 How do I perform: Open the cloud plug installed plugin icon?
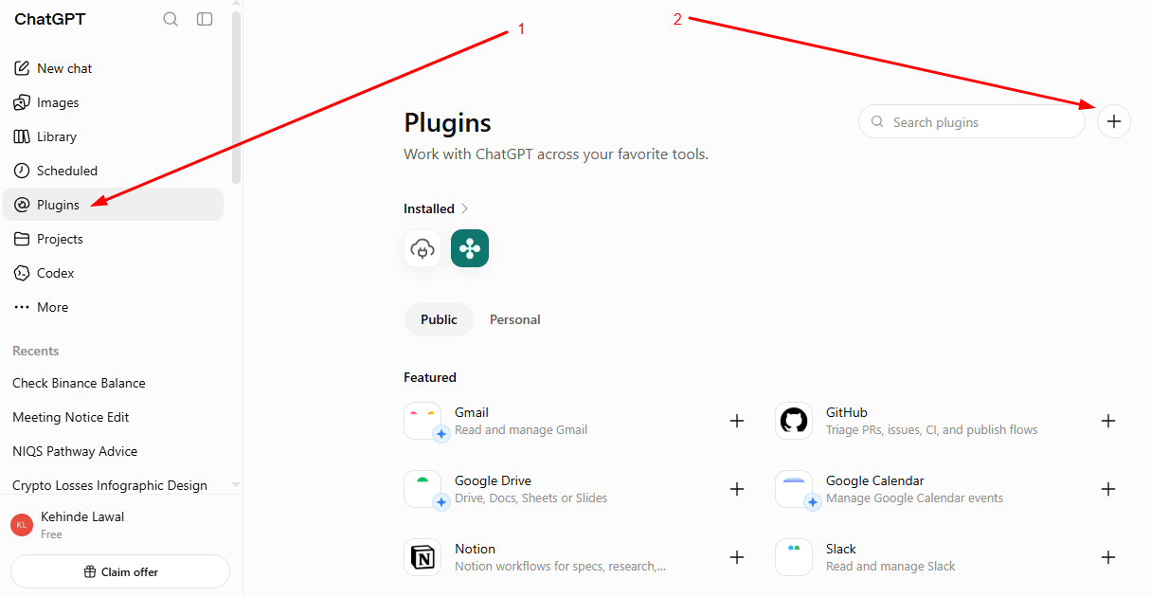423,248
